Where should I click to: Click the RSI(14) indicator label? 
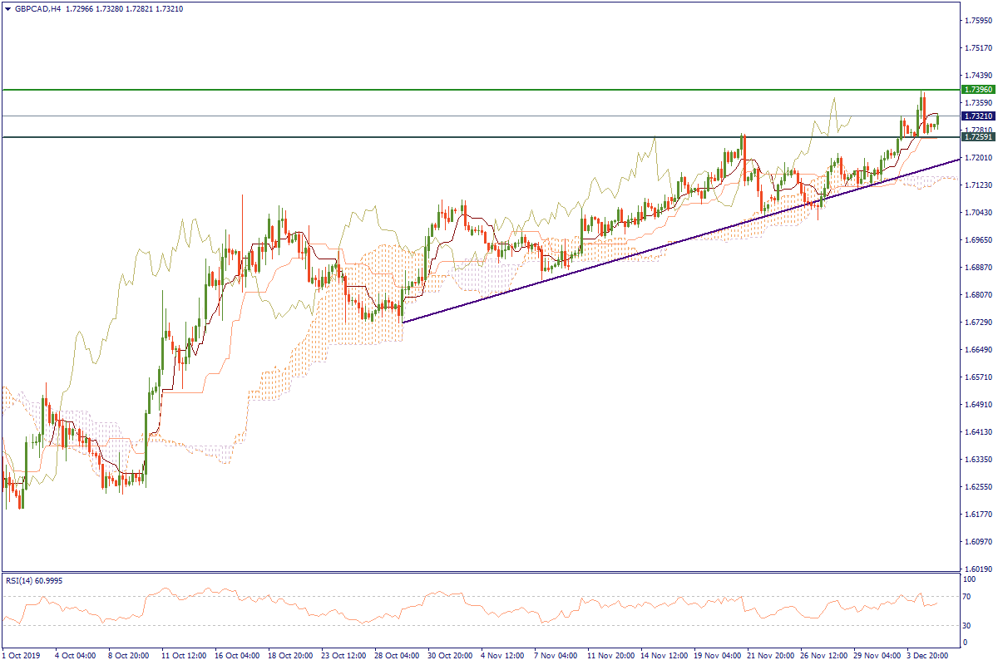[34, 580]
